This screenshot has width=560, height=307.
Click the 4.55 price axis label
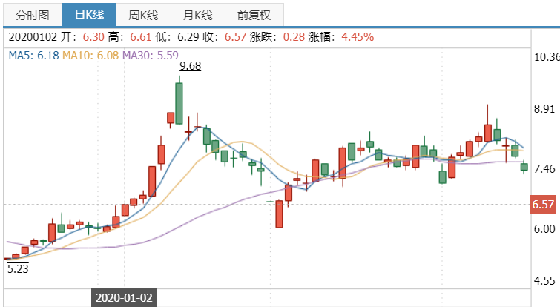(x=545, y=280)
